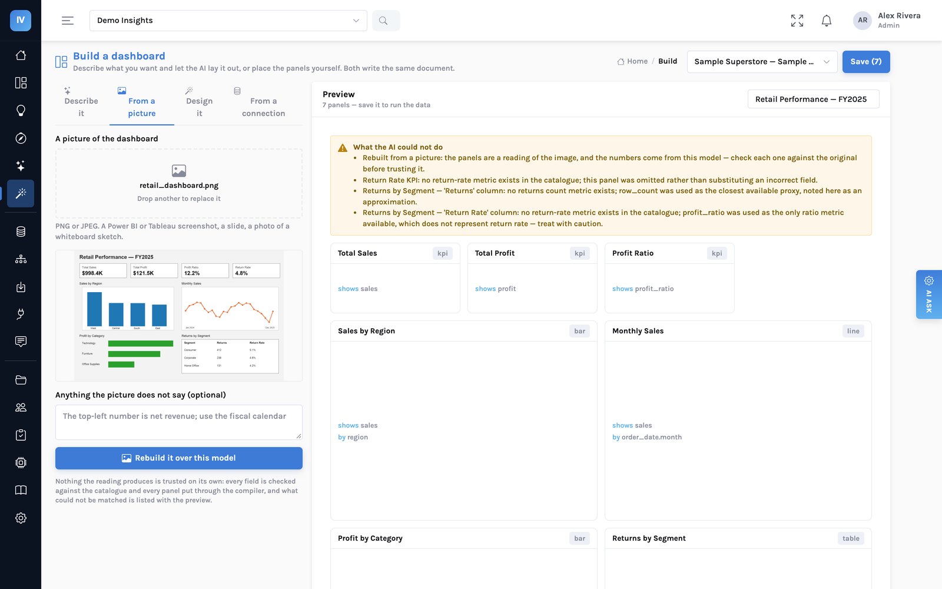Screen dimensions: 942x589
Task: Click the lightbulb insights icon in sidebar
Action: point(21,111)
